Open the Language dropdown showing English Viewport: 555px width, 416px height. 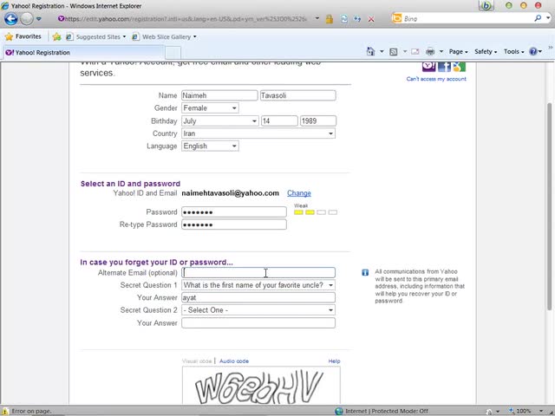[x=210, y=146]
